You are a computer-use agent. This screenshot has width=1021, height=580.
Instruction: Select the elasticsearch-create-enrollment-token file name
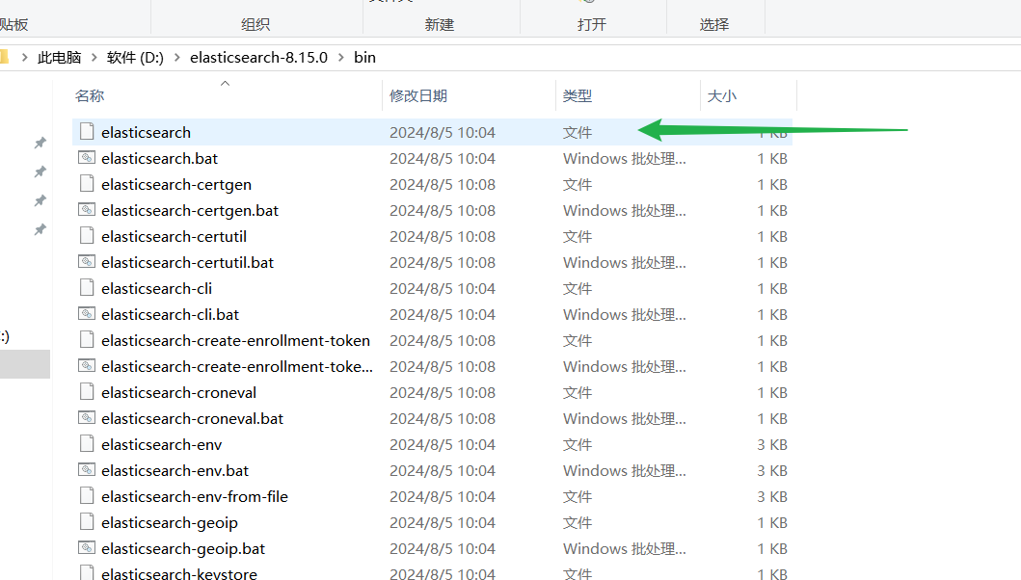(235, 340)
